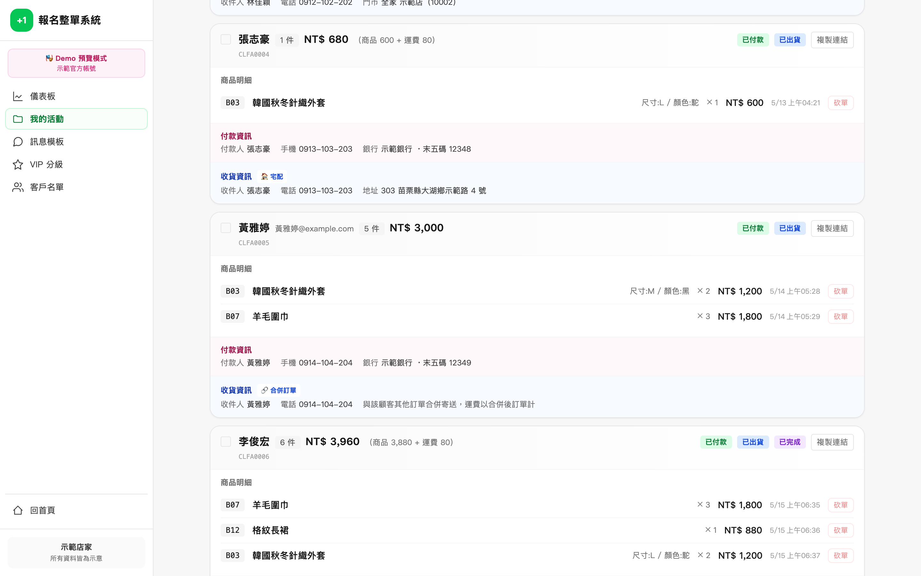
Task: Tick the checkbox for 李俊宏's order
Action: click(x=226, y=442)
